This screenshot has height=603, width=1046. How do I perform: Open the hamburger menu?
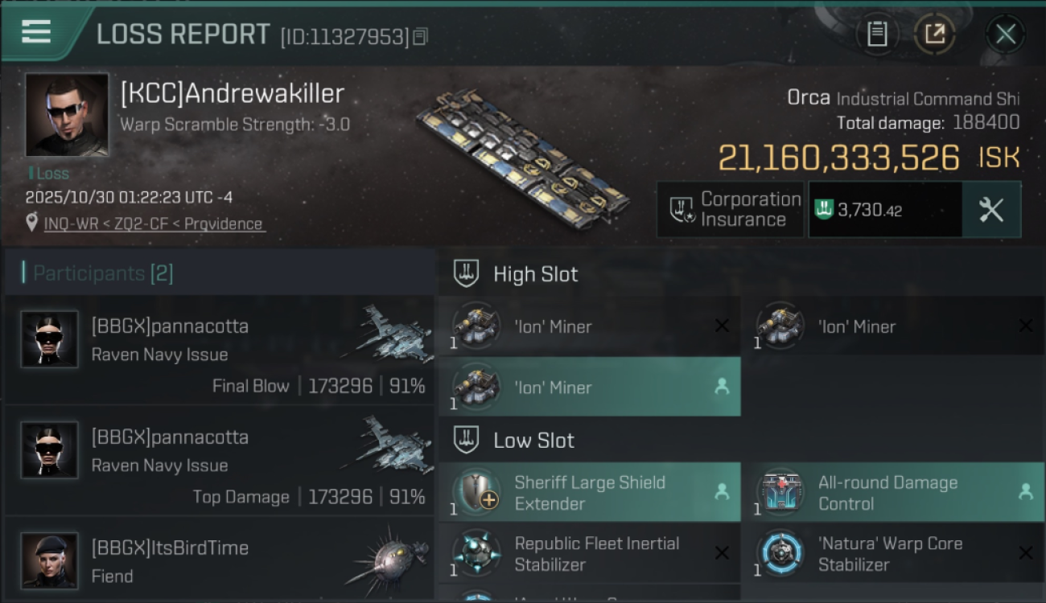click(x=36, y=32)
